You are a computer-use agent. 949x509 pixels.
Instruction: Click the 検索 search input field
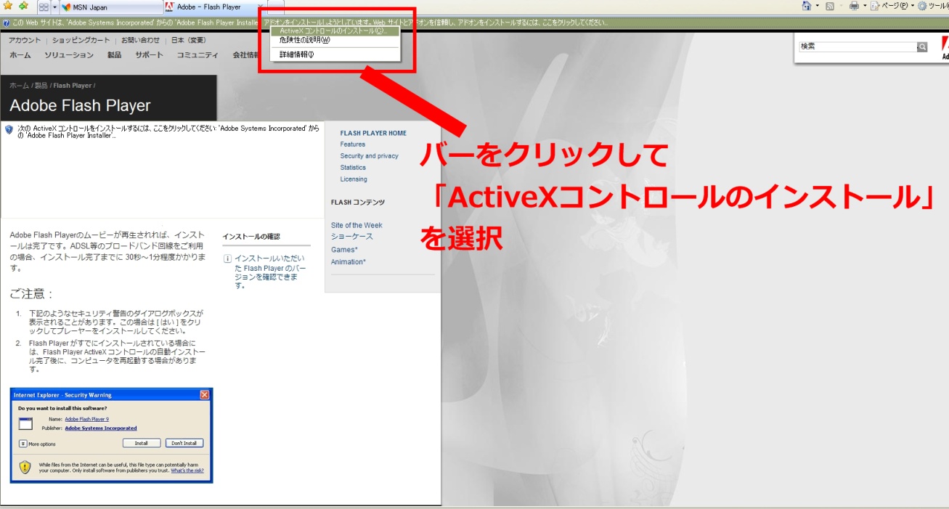(x=858, y=46)
